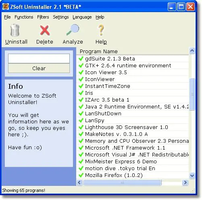The height and width of the screenshot is (200, 202).
Task: Click the green check beside Java 2 Runtime Environment
Action: (x=81, y=107)
